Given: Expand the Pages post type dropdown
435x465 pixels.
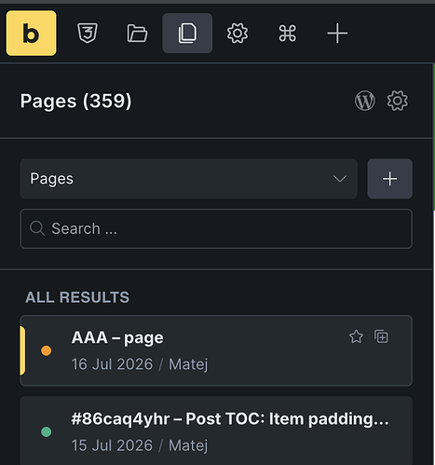Looking at the screenshot, I should coord(189,179).
